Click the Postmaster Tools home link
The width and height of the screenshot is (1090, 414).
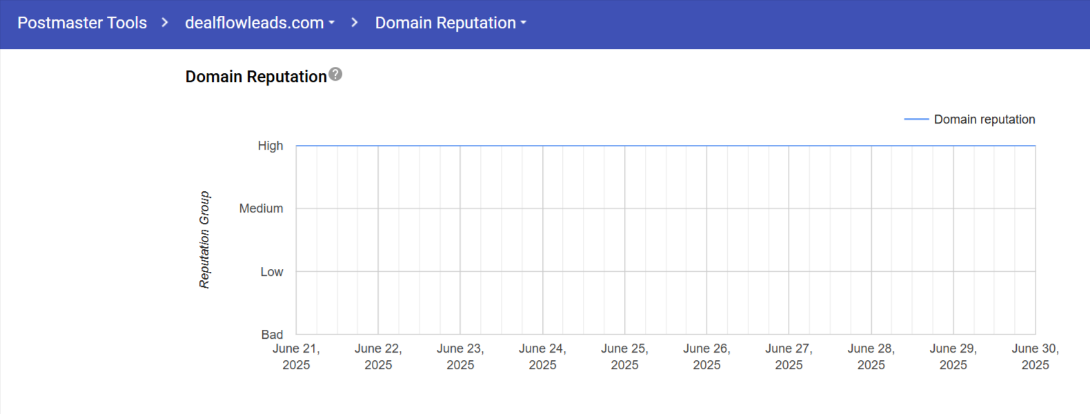[x=82, y=23]
